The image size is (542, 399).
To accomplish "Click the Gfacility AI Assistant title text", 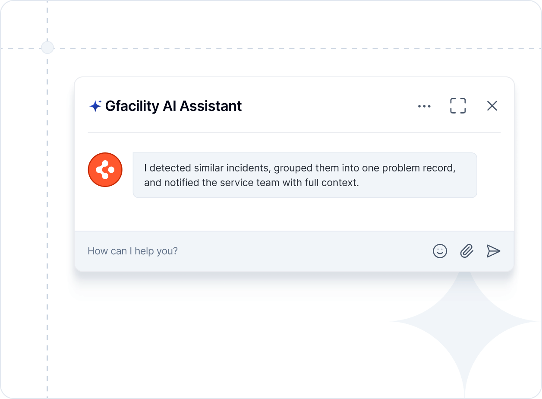I will pos(173,106).
